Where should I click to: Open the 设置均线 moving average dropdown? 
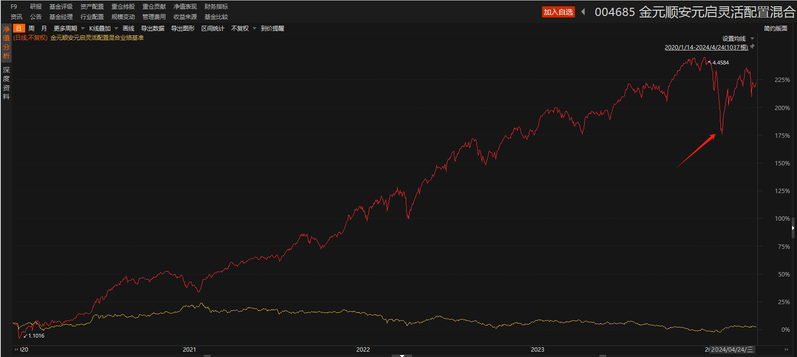[x=738, y=39]
